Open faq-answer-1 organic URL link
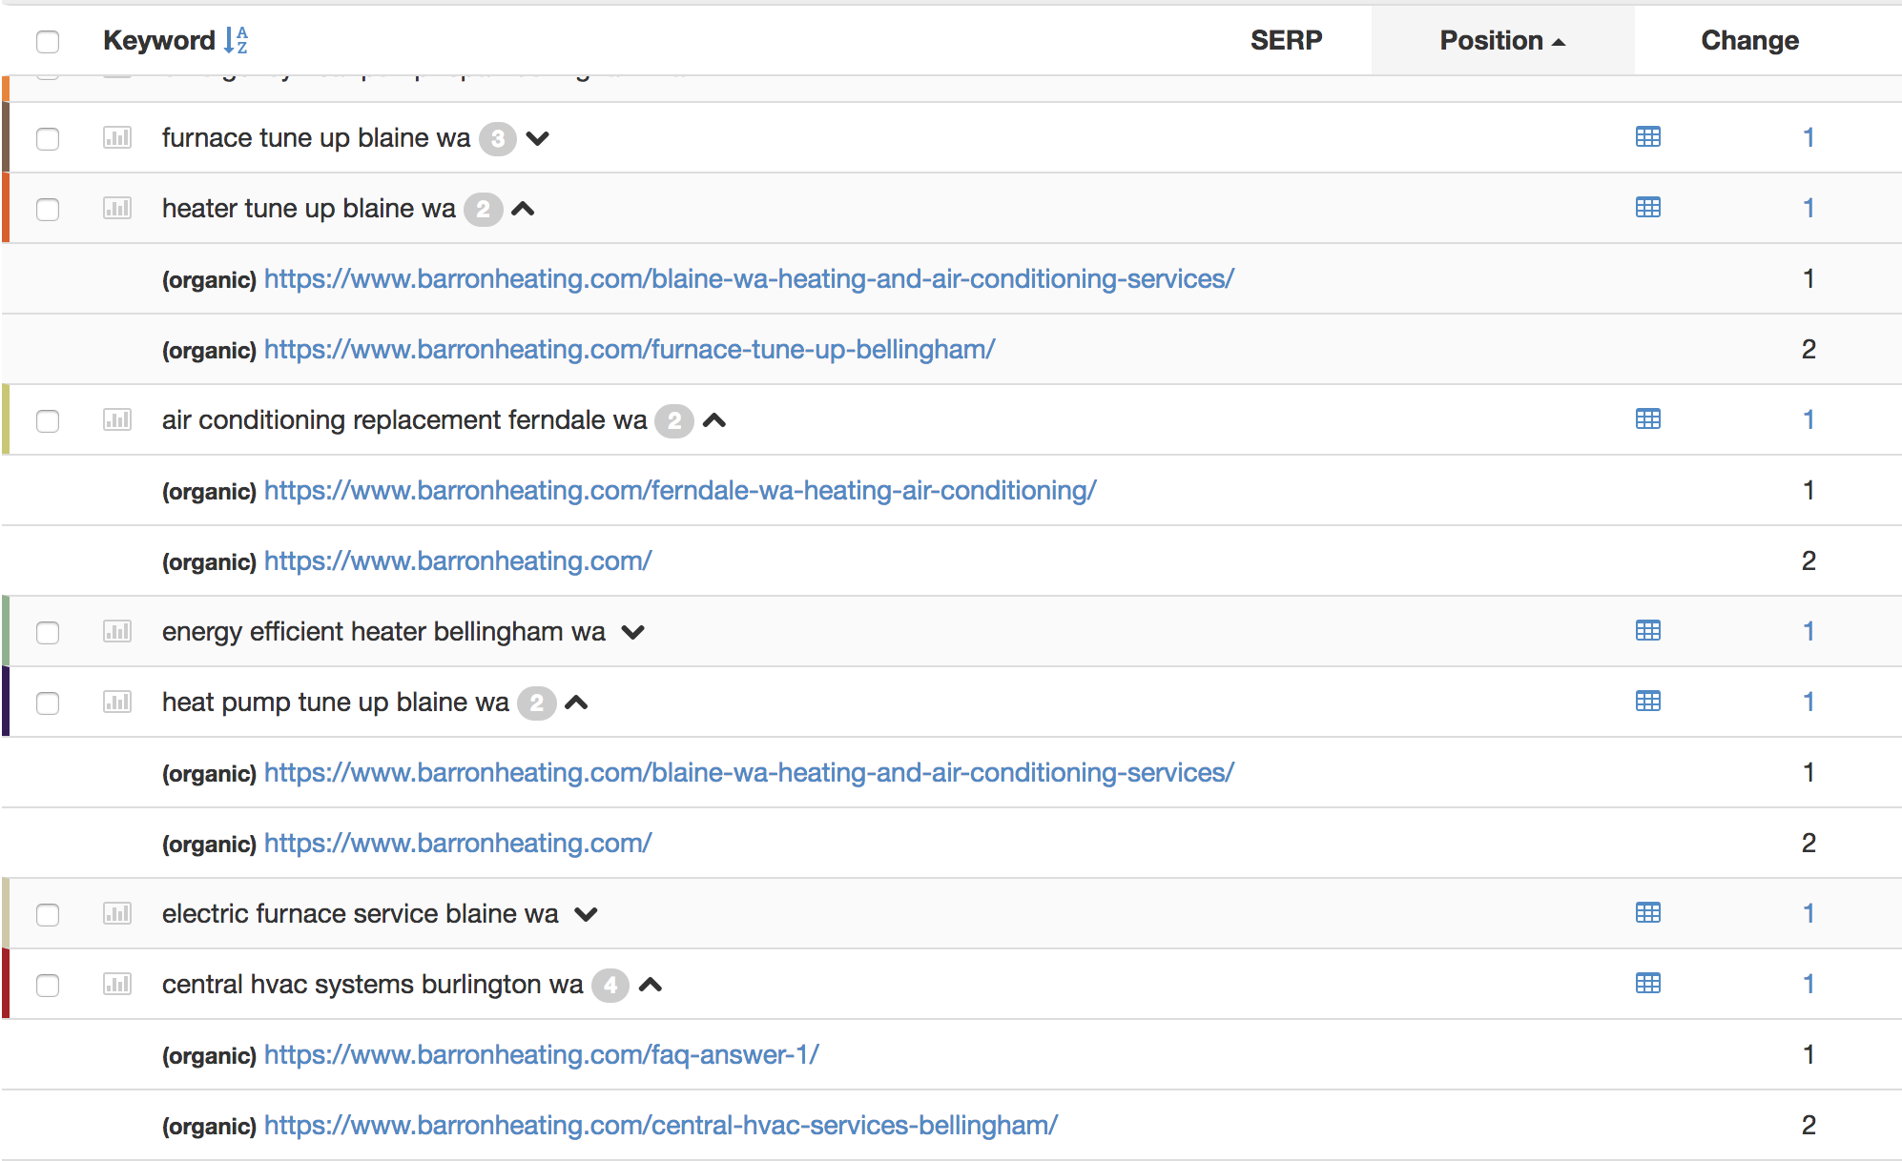Viewport: 1902px width, 1161px height. coord(541,1054)
